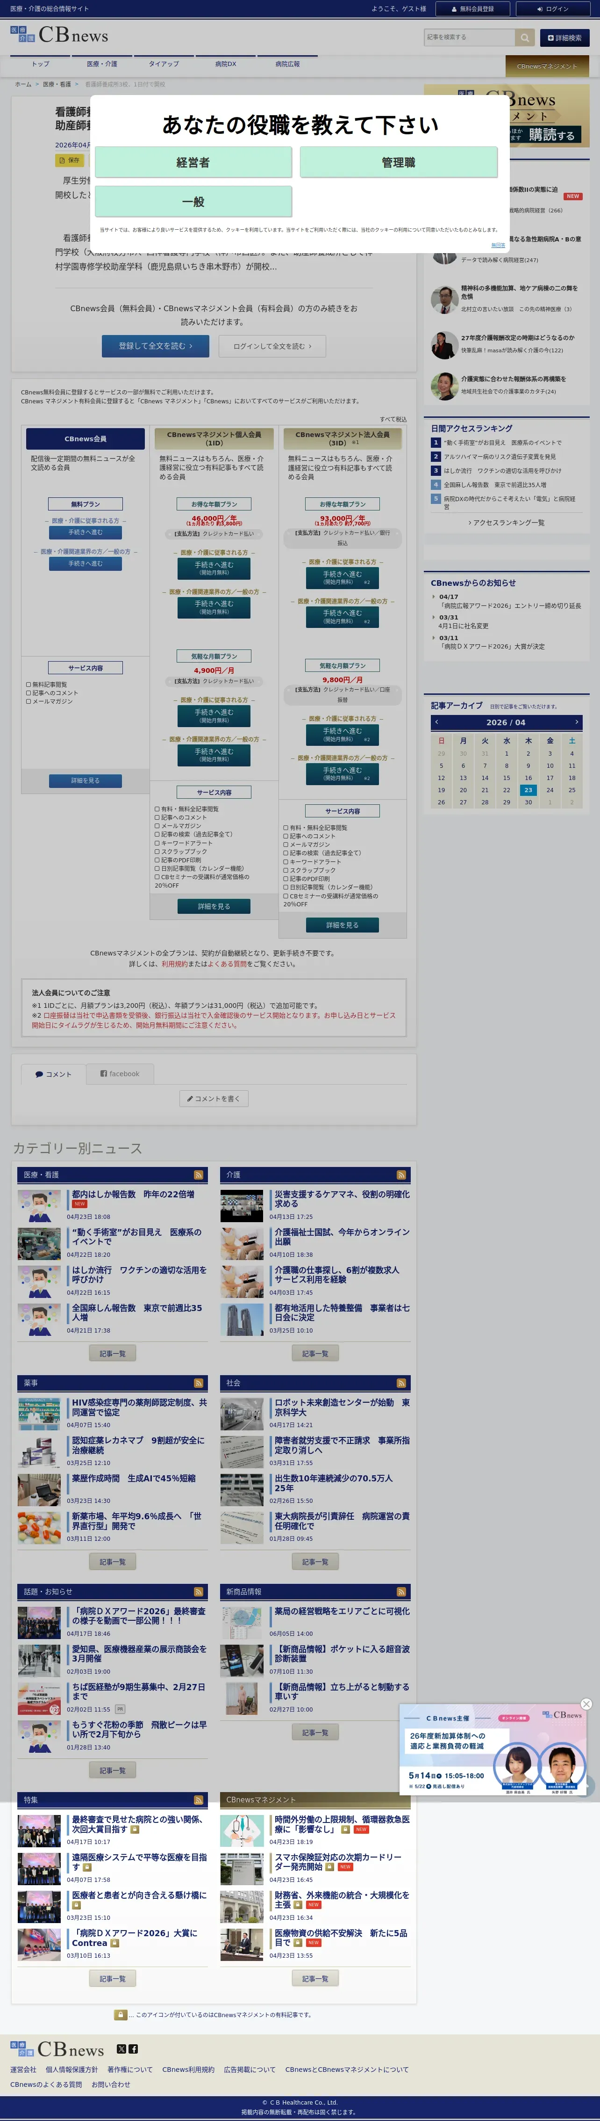
Task: Click 詳細を見る under CBnews会員 plan
Action: [x=85, y=780]
